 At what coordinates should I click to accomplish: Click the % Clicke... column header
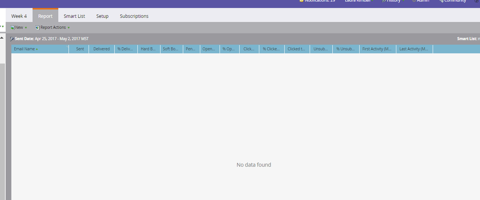tap(272, 49)
